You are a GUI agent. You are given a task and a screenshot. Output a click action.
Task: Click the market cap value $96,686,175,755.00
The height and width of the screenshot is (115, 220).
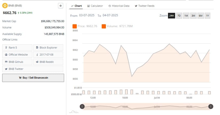coord(53,21)
